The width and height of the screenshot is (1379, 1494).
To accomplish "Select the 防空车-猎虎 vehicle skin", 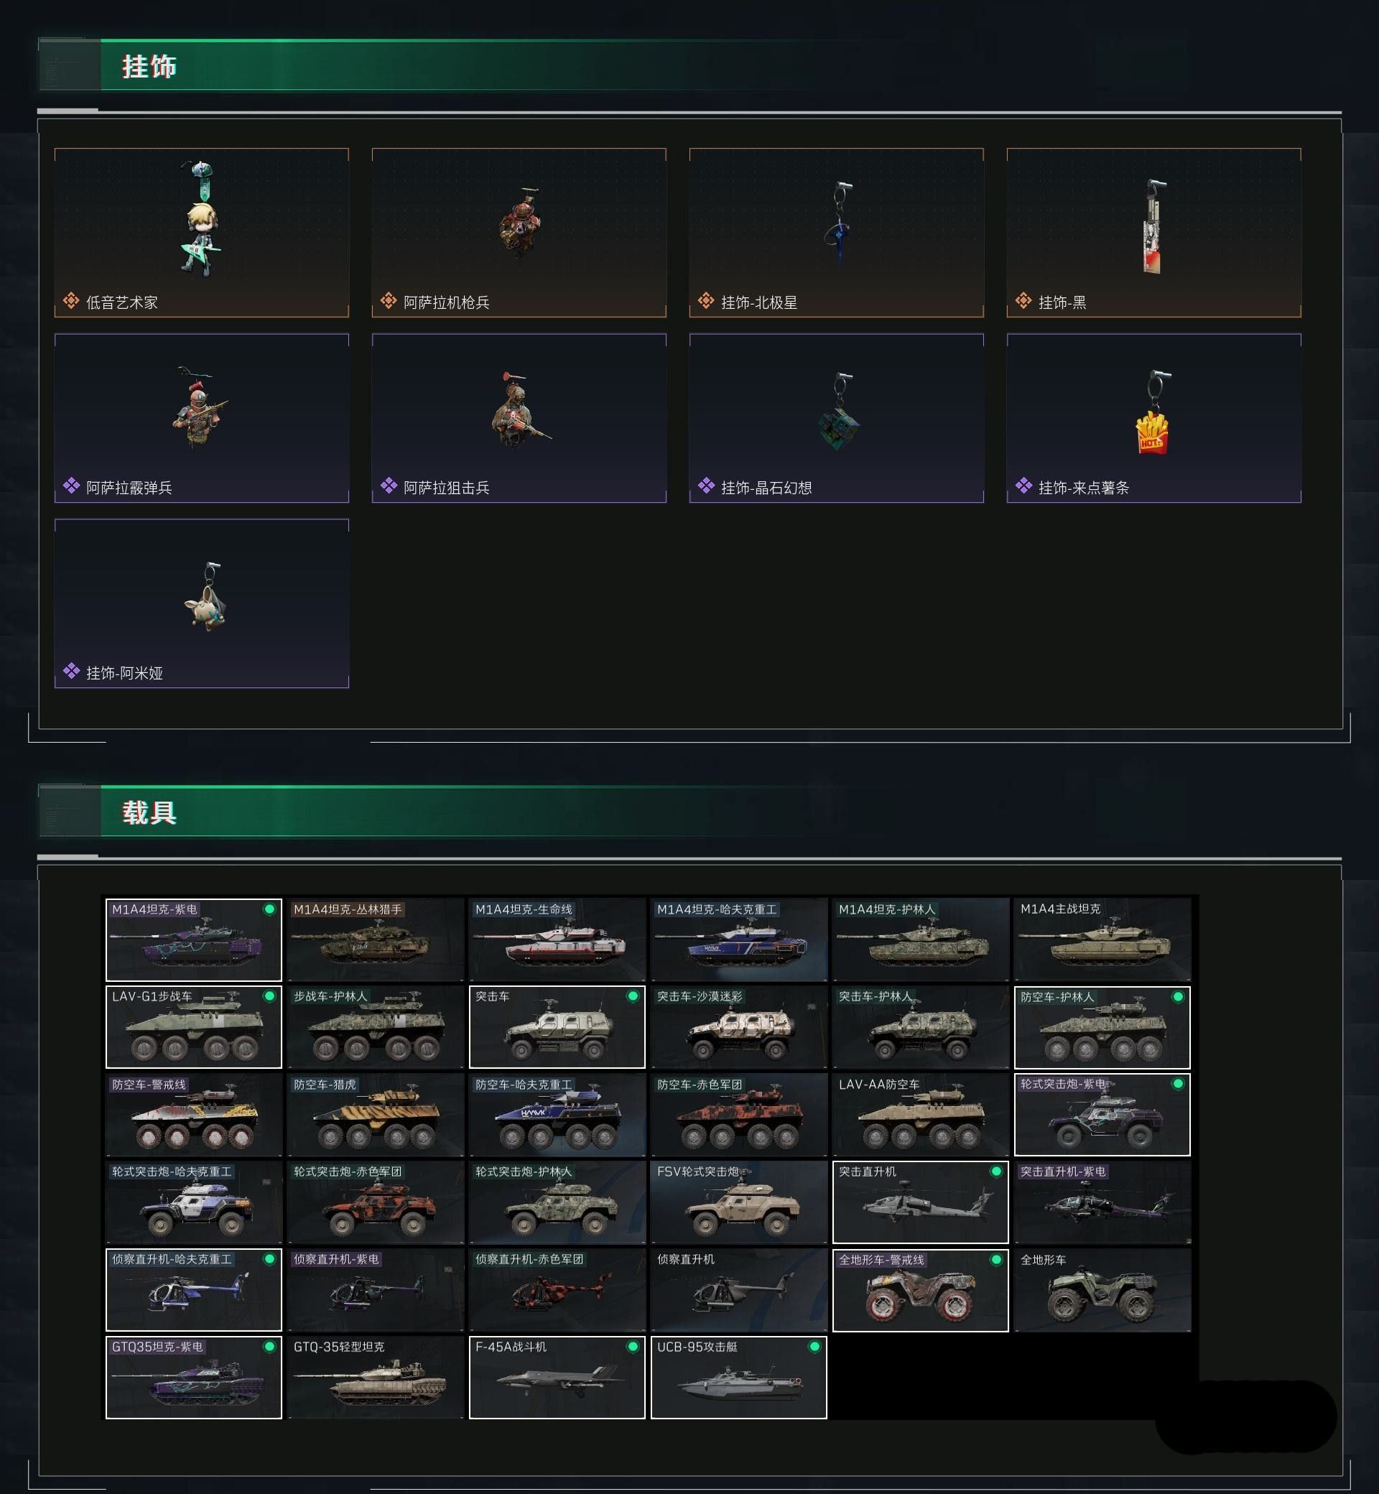I will click(376, 1115).
